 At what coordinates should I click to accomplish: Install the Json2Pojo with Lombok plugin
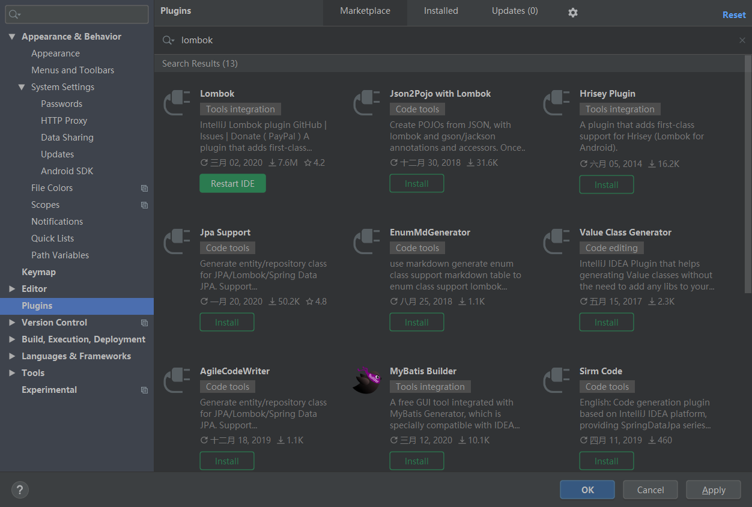coord(417,183)
